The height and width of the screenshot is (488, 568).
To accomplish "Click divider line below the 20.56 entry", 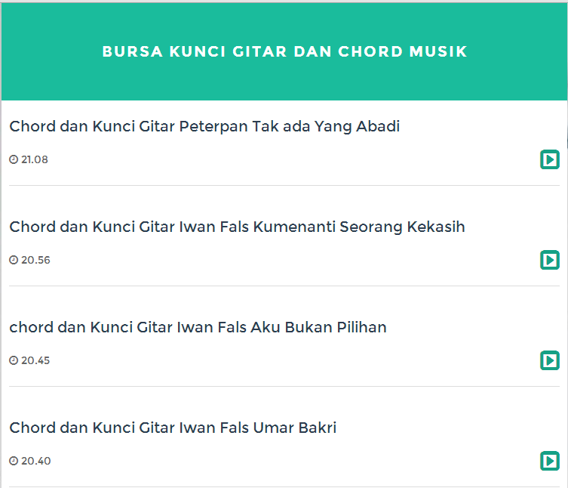I will click(284, 286).
